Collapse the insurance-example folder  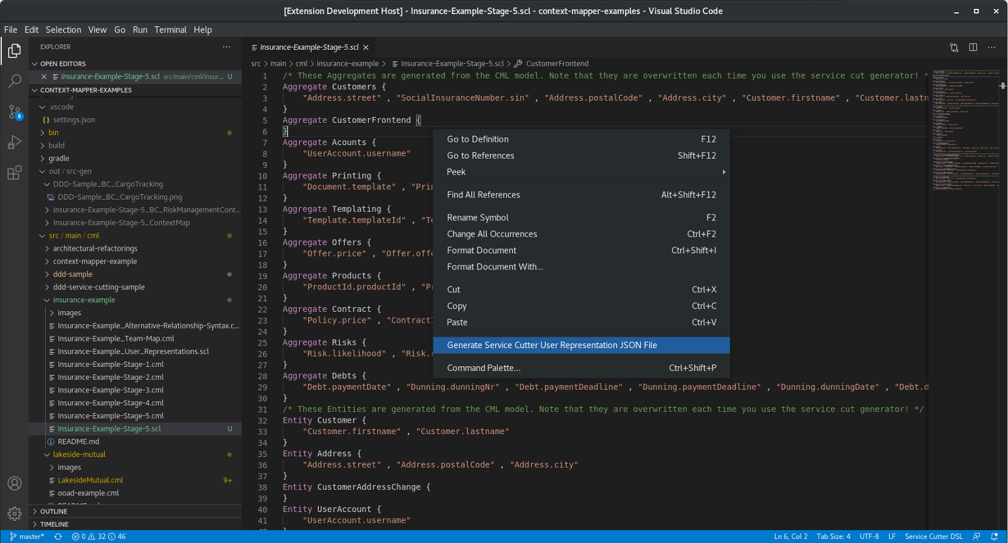[84, 300]
